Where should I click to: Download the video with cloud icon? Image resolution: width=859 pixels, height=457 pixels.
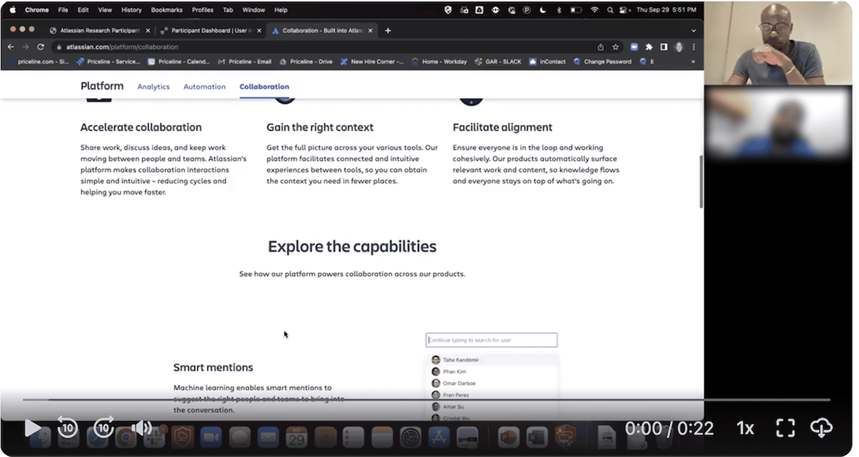(x=822, y=428)
